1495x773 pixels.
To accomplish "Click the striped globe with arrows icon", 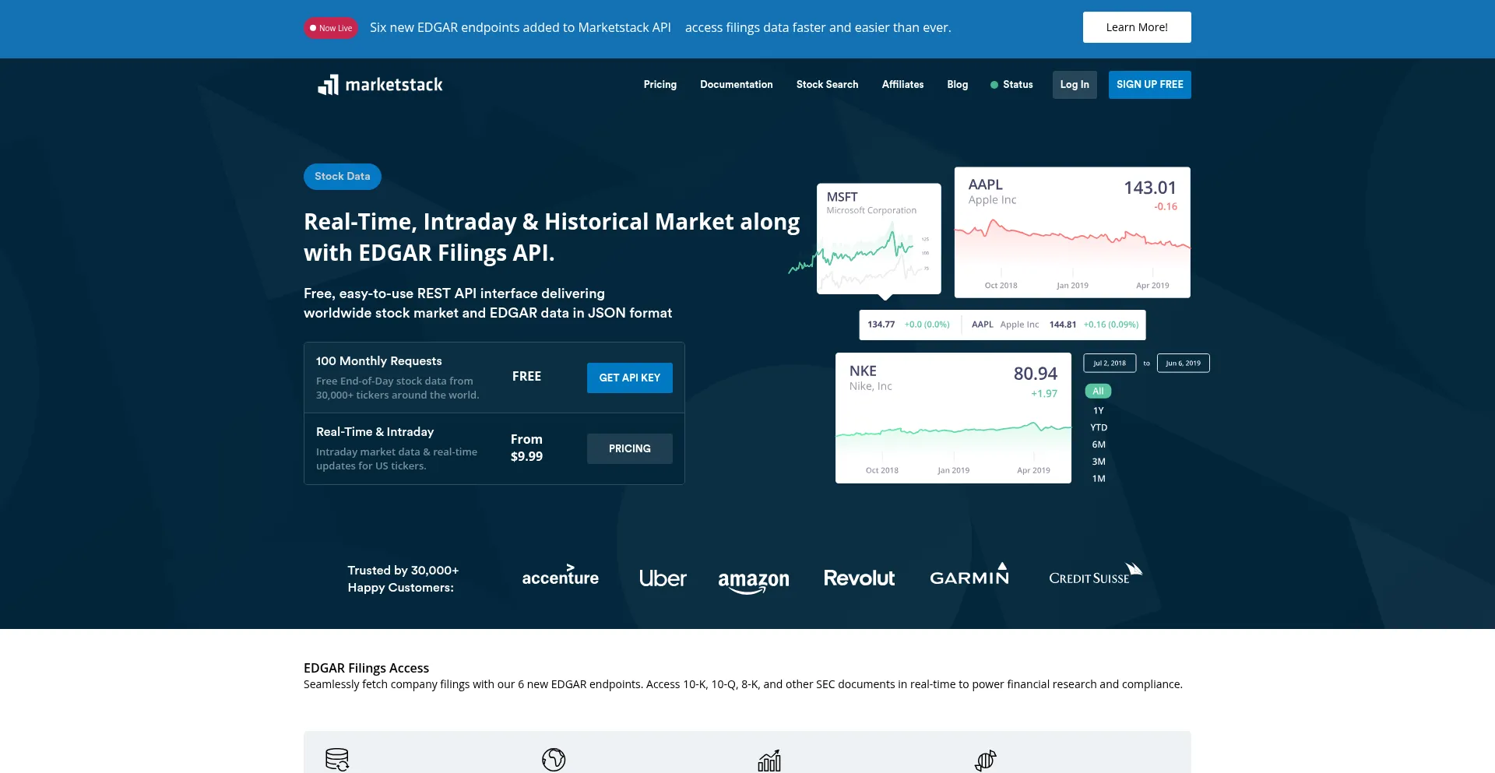I will pos(985,760).
